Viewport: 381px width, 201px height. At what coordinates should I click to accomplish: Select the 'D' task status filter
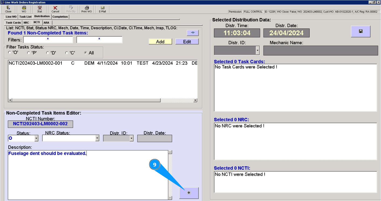pos(48,53)
